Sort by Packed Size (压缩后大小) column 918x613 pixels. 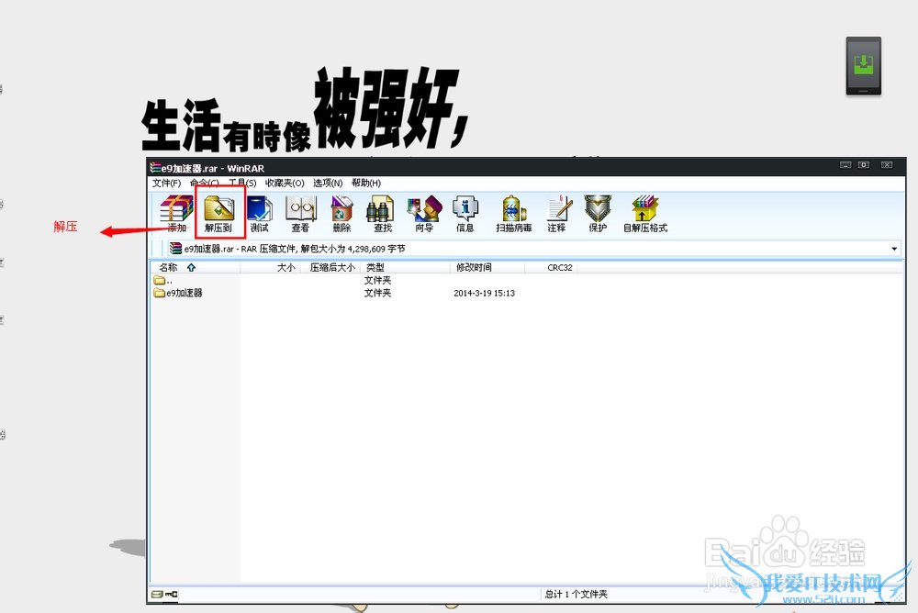coord(330,268)
